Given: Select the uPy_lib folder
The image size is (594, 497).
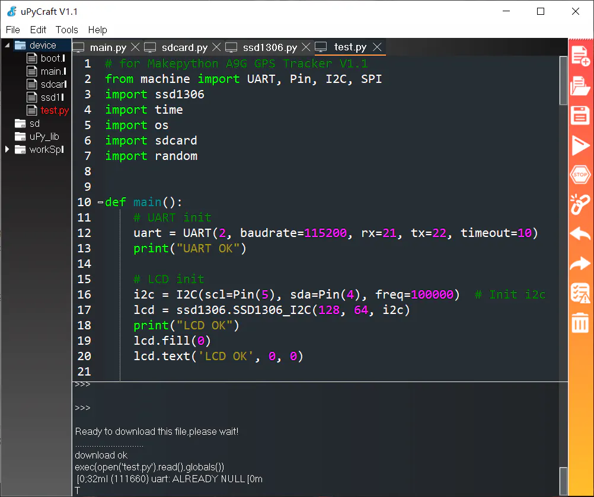Looking at the screenshot, I should click(x=44, y=136).
